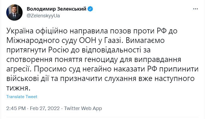Click the blue verified checkmark badge
The height and width of the screenshot is (119, 206).
tap(90, 9)
